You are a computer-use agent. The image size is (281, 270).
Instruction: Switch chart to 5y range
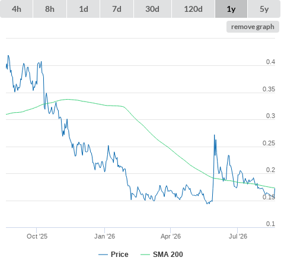[264, 9]
